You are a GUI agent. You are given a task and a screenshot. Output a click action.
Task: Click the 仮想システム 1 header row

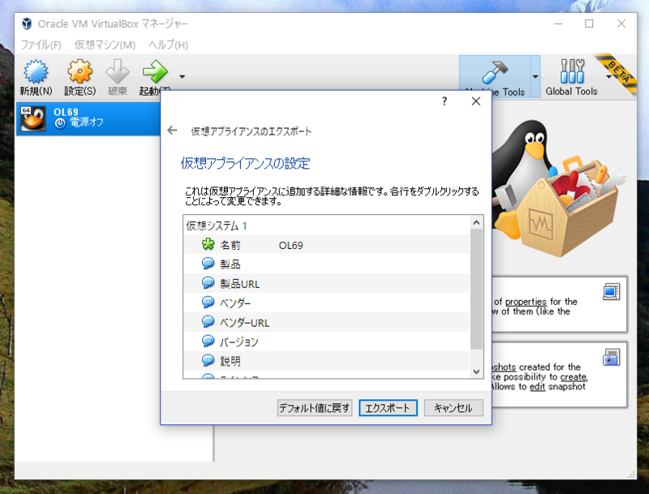point(327,226)
